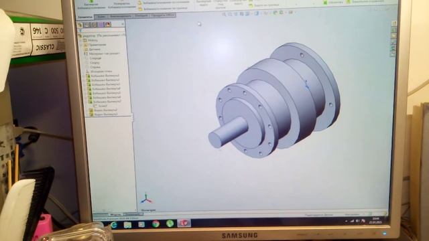429x241 pixels.
Task: Open the Display Style dropdown
Action: click(257, 13)
